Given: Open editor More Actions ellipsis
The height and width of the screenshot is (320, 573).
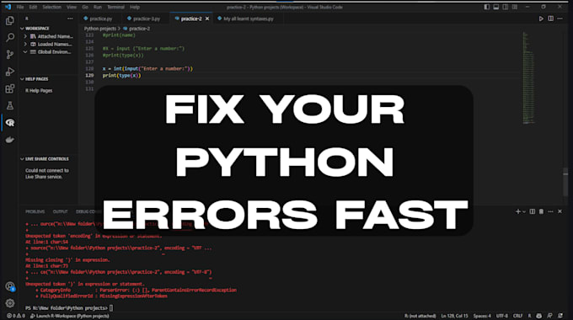Looking at the screenshot, I should 560,19.
